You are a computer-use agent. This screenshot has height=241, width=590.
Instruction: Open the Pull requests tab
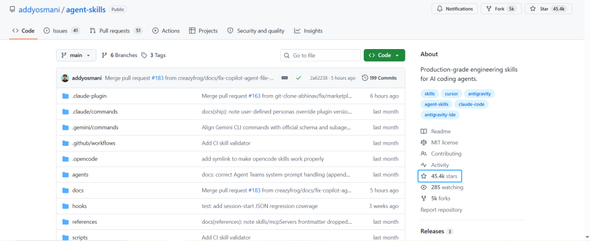tap(116, 31)
